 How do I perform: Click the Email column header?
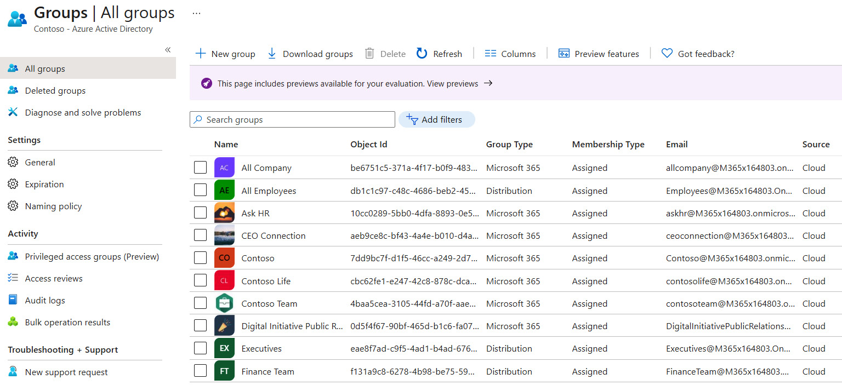pyautogui.click(x=676, y=145)
